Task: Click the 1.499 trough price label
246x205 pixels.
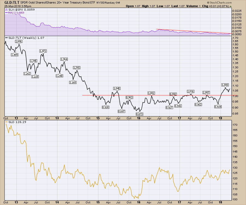Action: tap(14, 55)
